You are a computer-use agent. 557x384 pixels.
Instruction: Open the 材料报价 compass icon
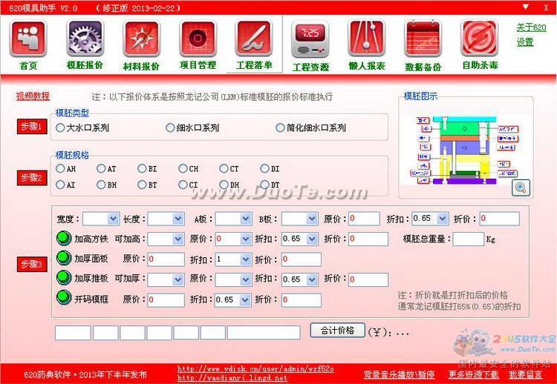(x=141, y=40)
